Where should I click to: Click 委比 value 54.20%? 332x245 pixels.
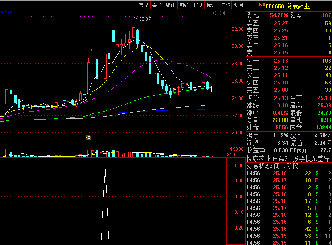pyautogui.click(x=279, y=15)
